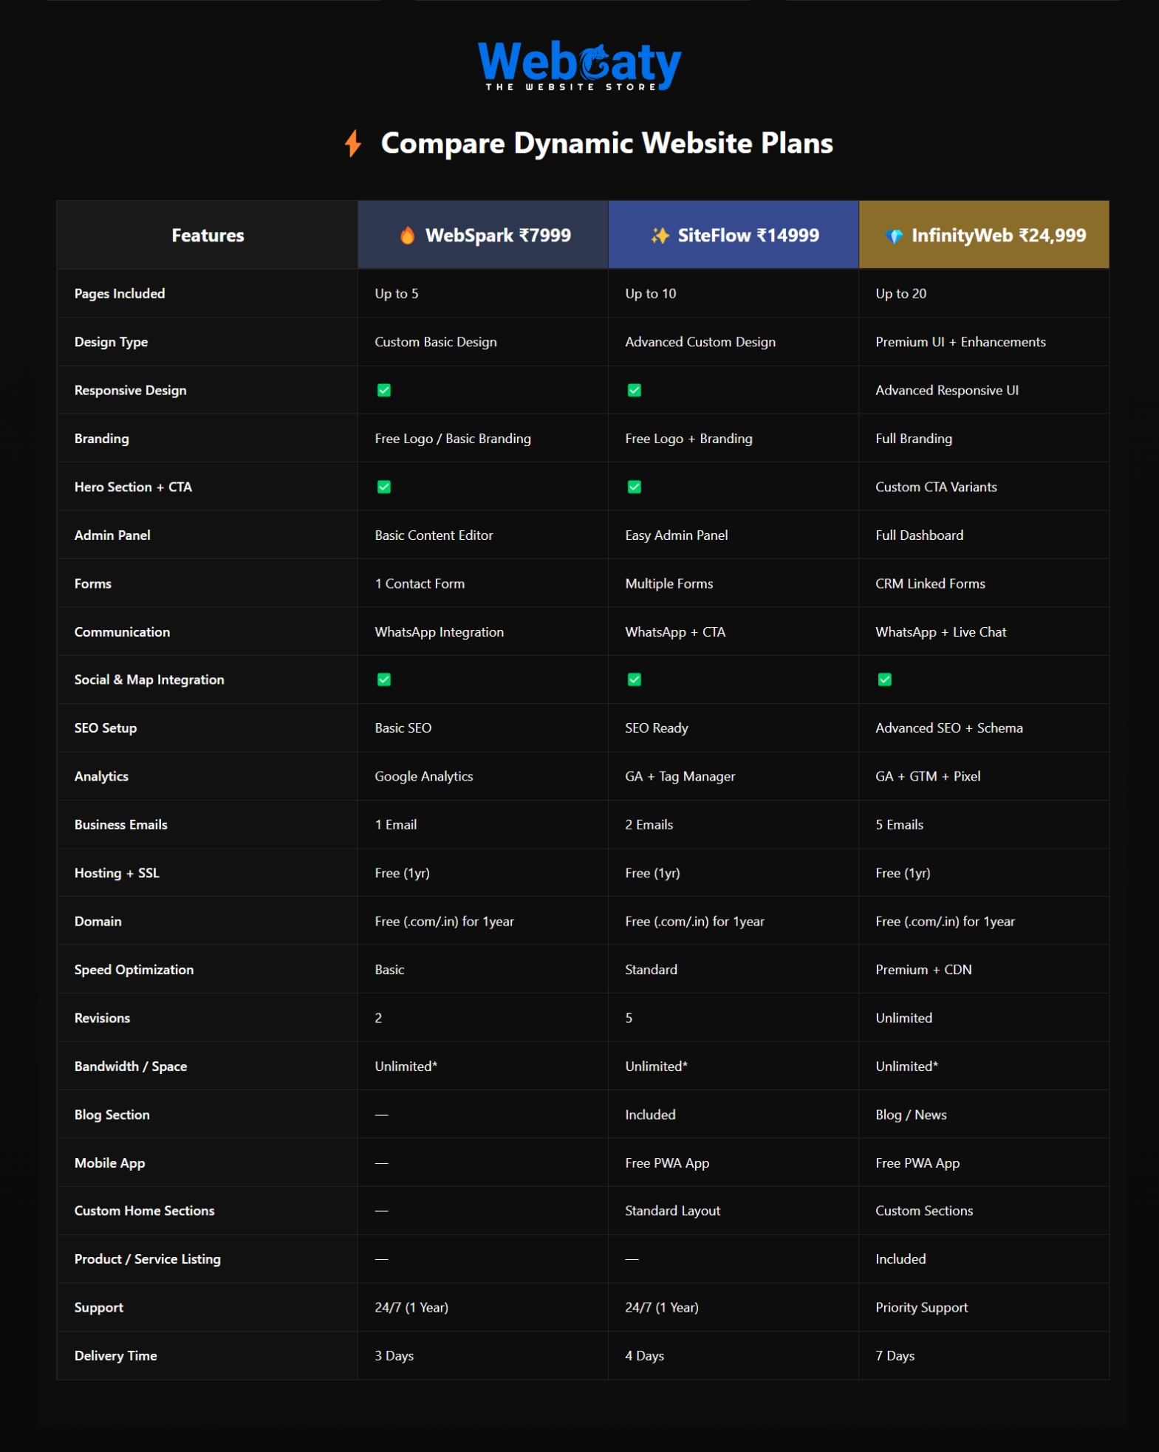Click the diamond icon beside InfinityWeb
1159x1452 pixels.
[x=894, y=236]
